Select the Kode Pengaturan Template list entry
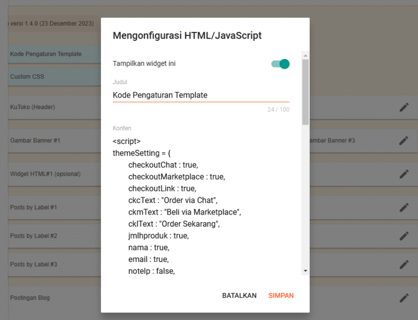The height and width of the screenshot is (320, 418). 47,54
